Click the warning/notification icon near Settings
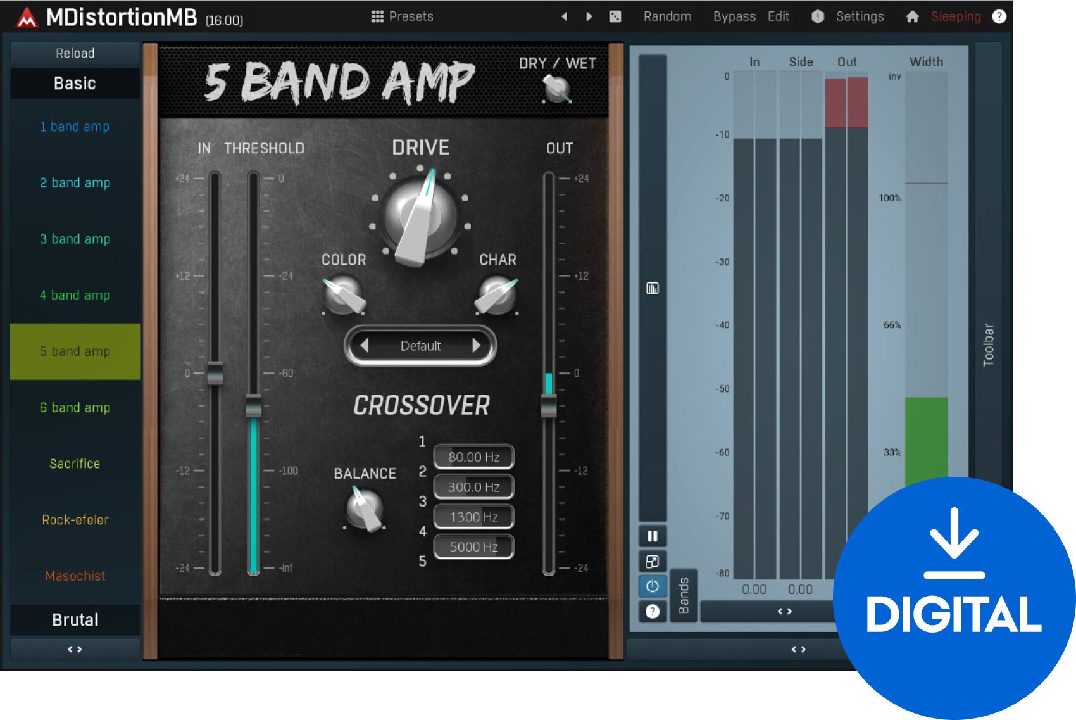Screen dimensions: 1076x720 [817, 16]
